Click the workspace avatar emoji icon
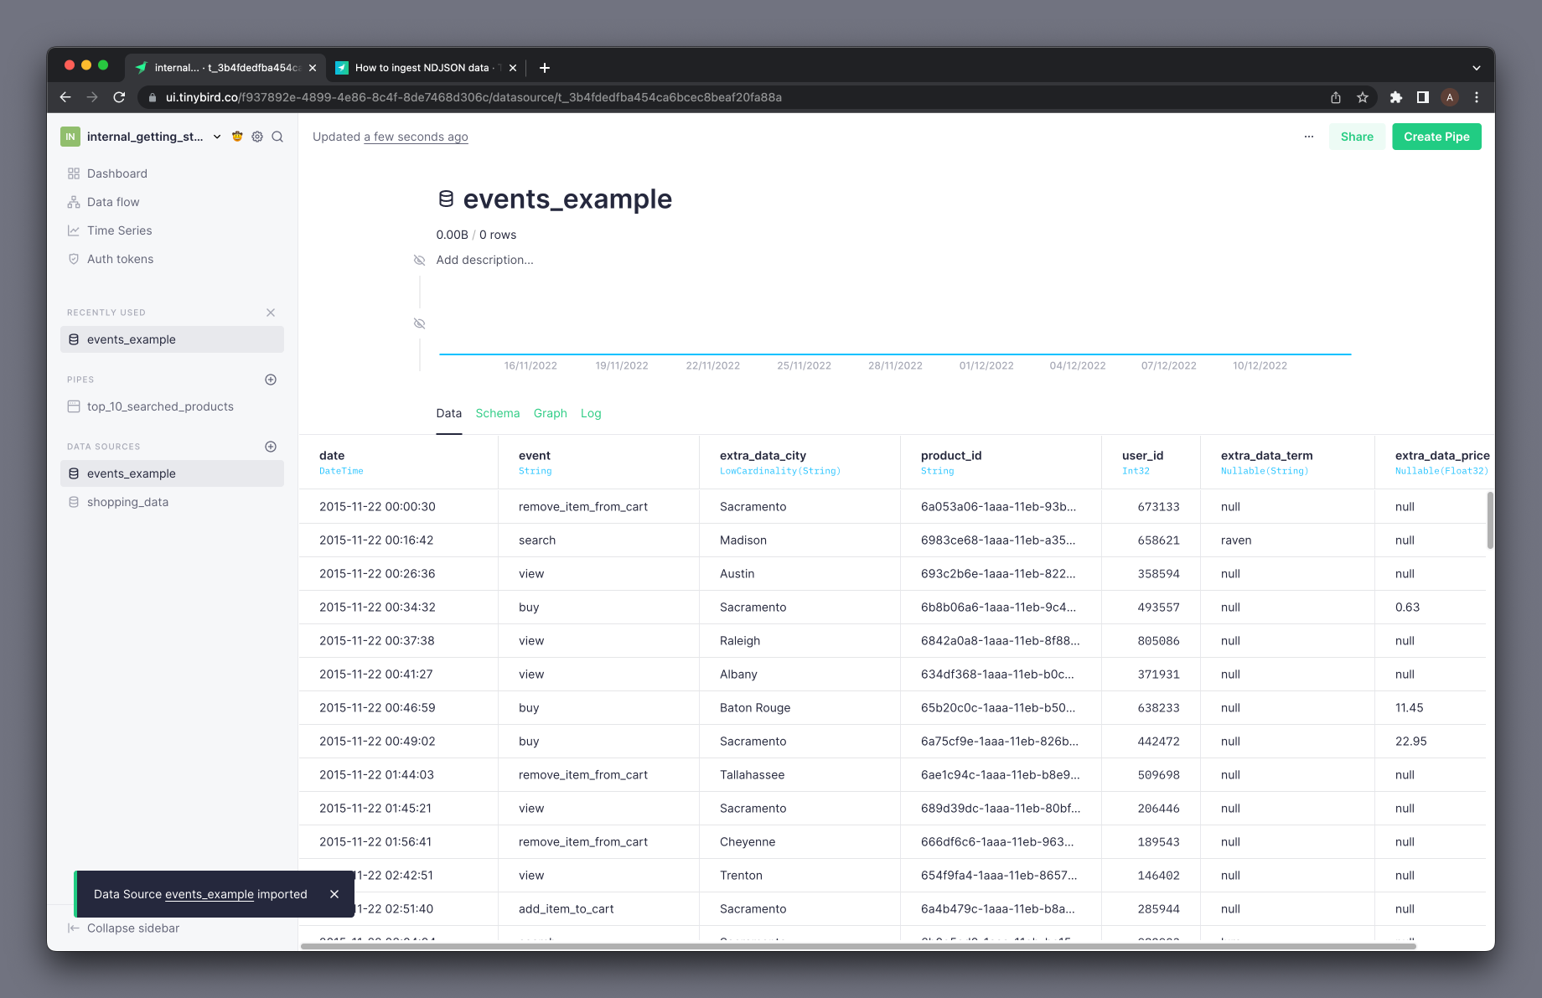1542x998 pixels. 237,137
